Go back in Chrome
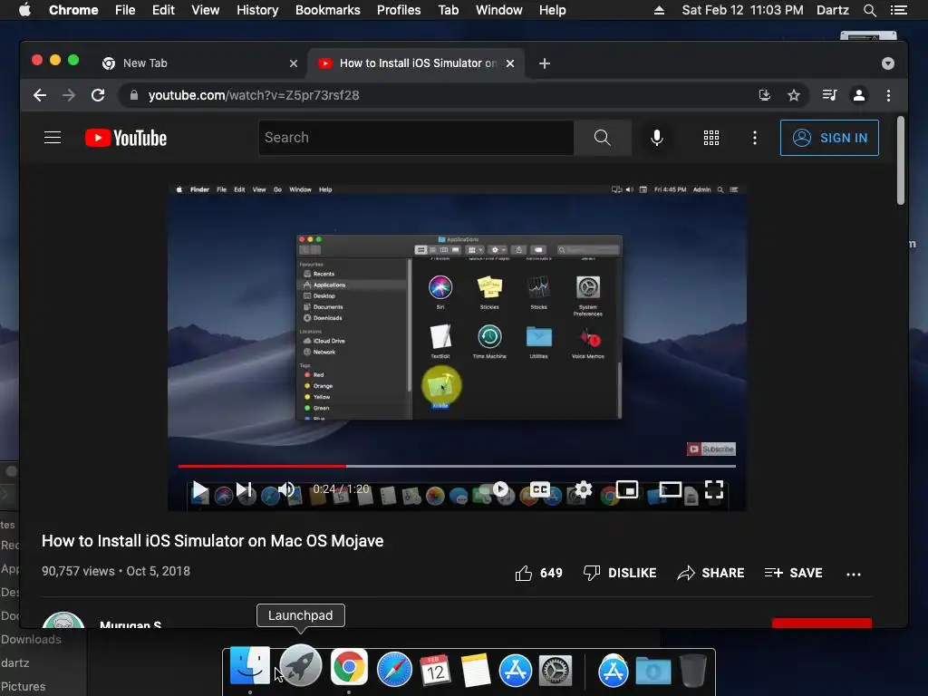Viewport: 928px width, 696px height. click(x=40, y=95)
